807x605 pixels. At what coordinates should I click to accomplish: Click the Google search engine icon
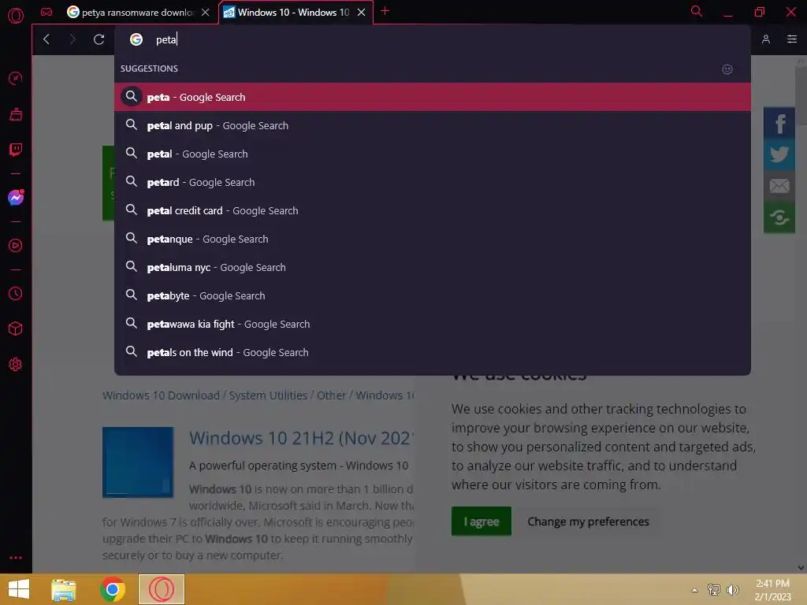[136, 39]
